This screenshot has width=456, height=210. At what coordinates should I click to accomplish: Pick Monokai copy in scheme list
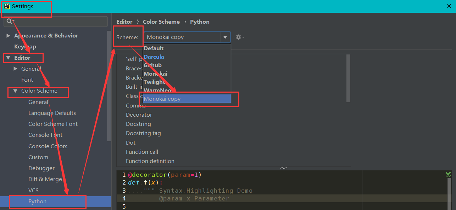pos(162,99)
